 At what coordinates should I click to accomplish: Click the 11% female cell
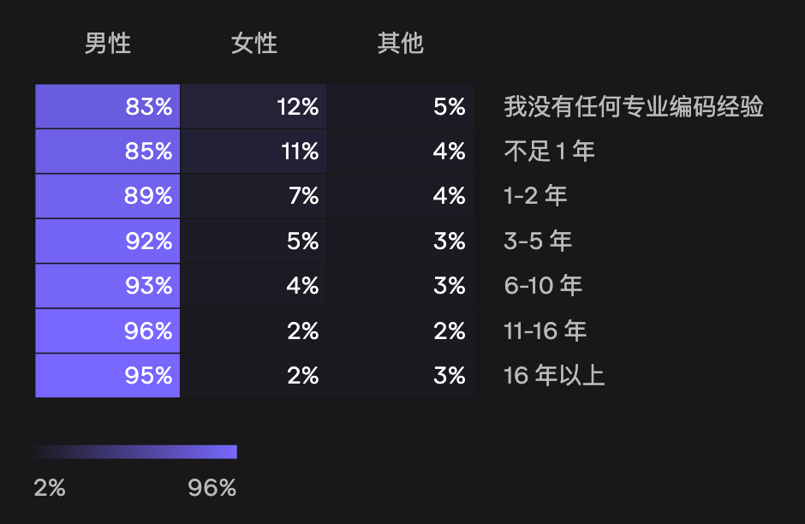[x=253, y=151]
